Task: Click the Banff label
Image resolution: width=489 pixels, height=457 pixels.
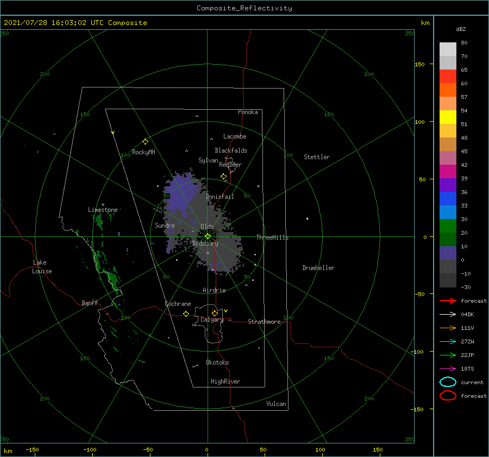Action: tap(90, 303)
